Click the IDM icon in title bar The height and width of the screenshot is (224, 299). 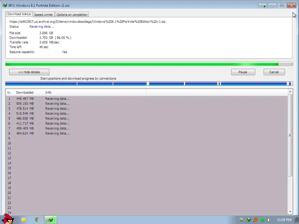click(x=5, y=5)
